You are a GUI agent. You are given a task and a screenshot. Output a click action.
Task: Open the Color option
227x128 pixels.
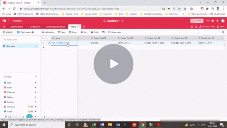[95, 32]
